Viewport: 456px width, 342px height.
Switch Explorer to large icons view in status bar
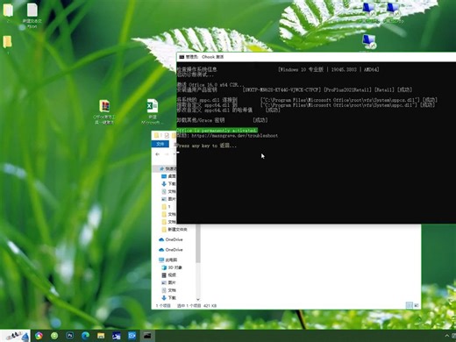[417, 305]
